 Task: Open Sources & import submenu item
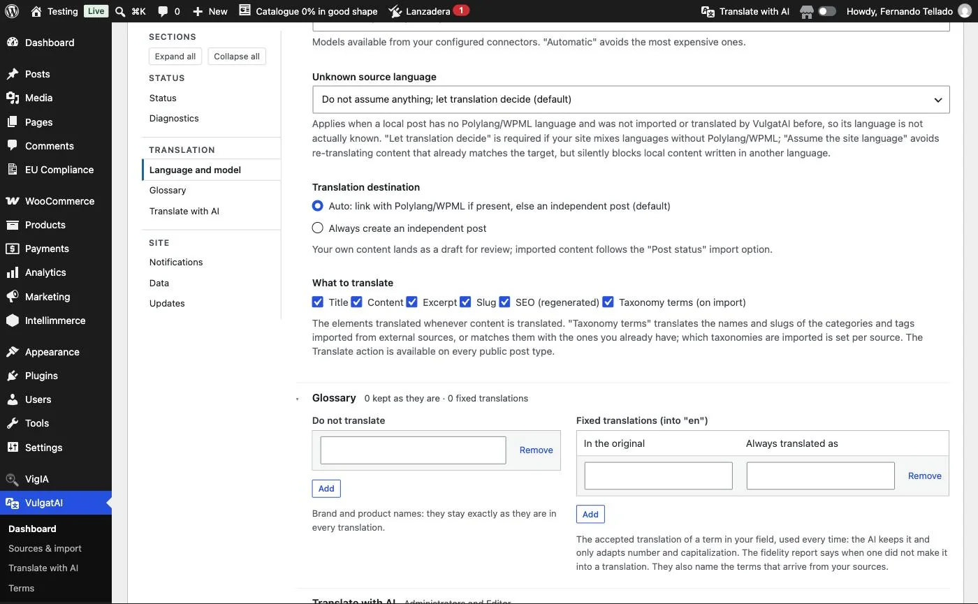(45, 548)
